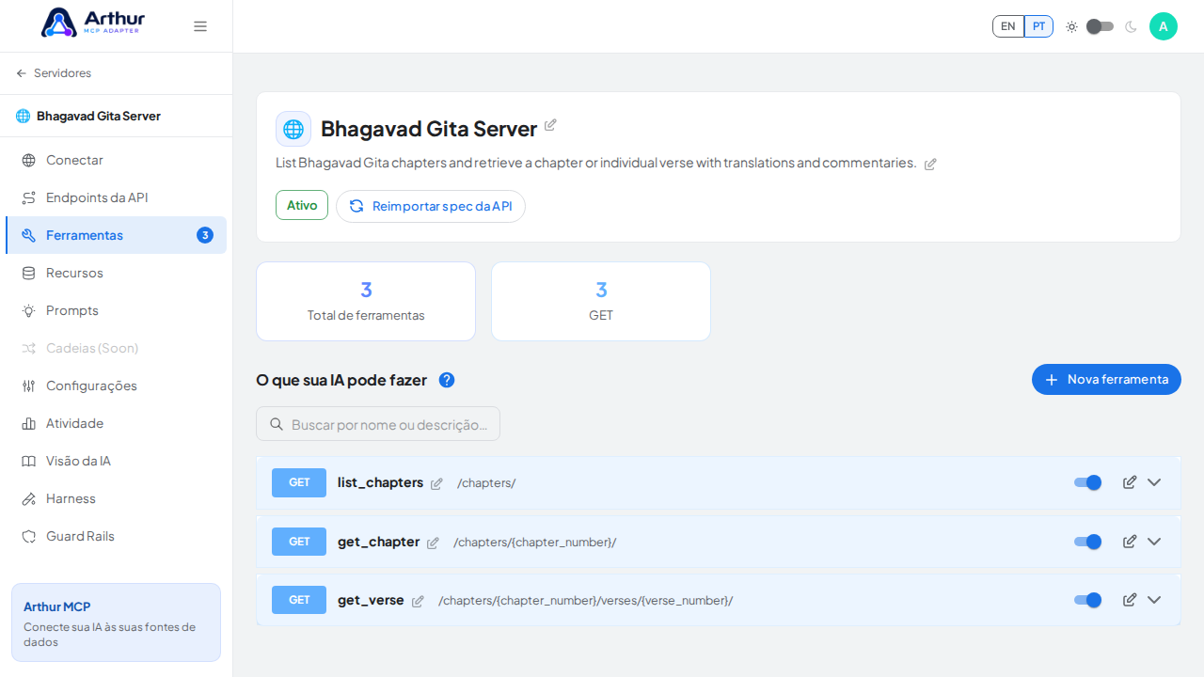Open the Prompts section
This screenshot has width=1204, height=677.
(x=116, y=310)
